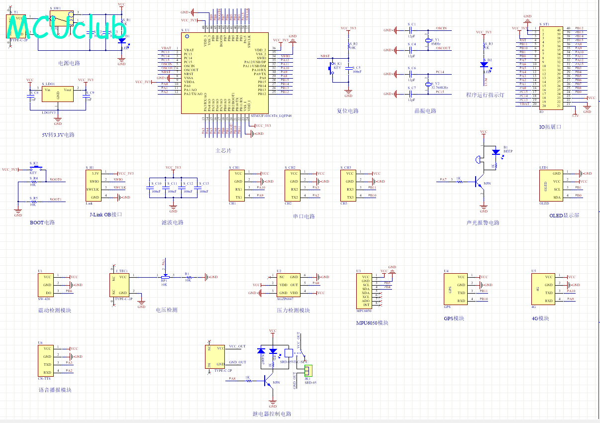Screen dimensions: 600x423
Task: Click the 语音播报模块 label
Action: tap(55, 390)
